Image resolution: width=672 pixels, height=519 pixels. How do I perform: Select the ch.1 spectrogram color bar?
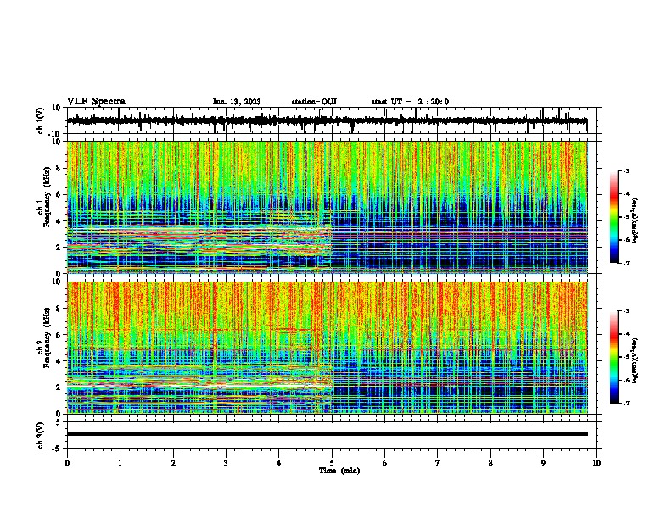pos(614,217)
